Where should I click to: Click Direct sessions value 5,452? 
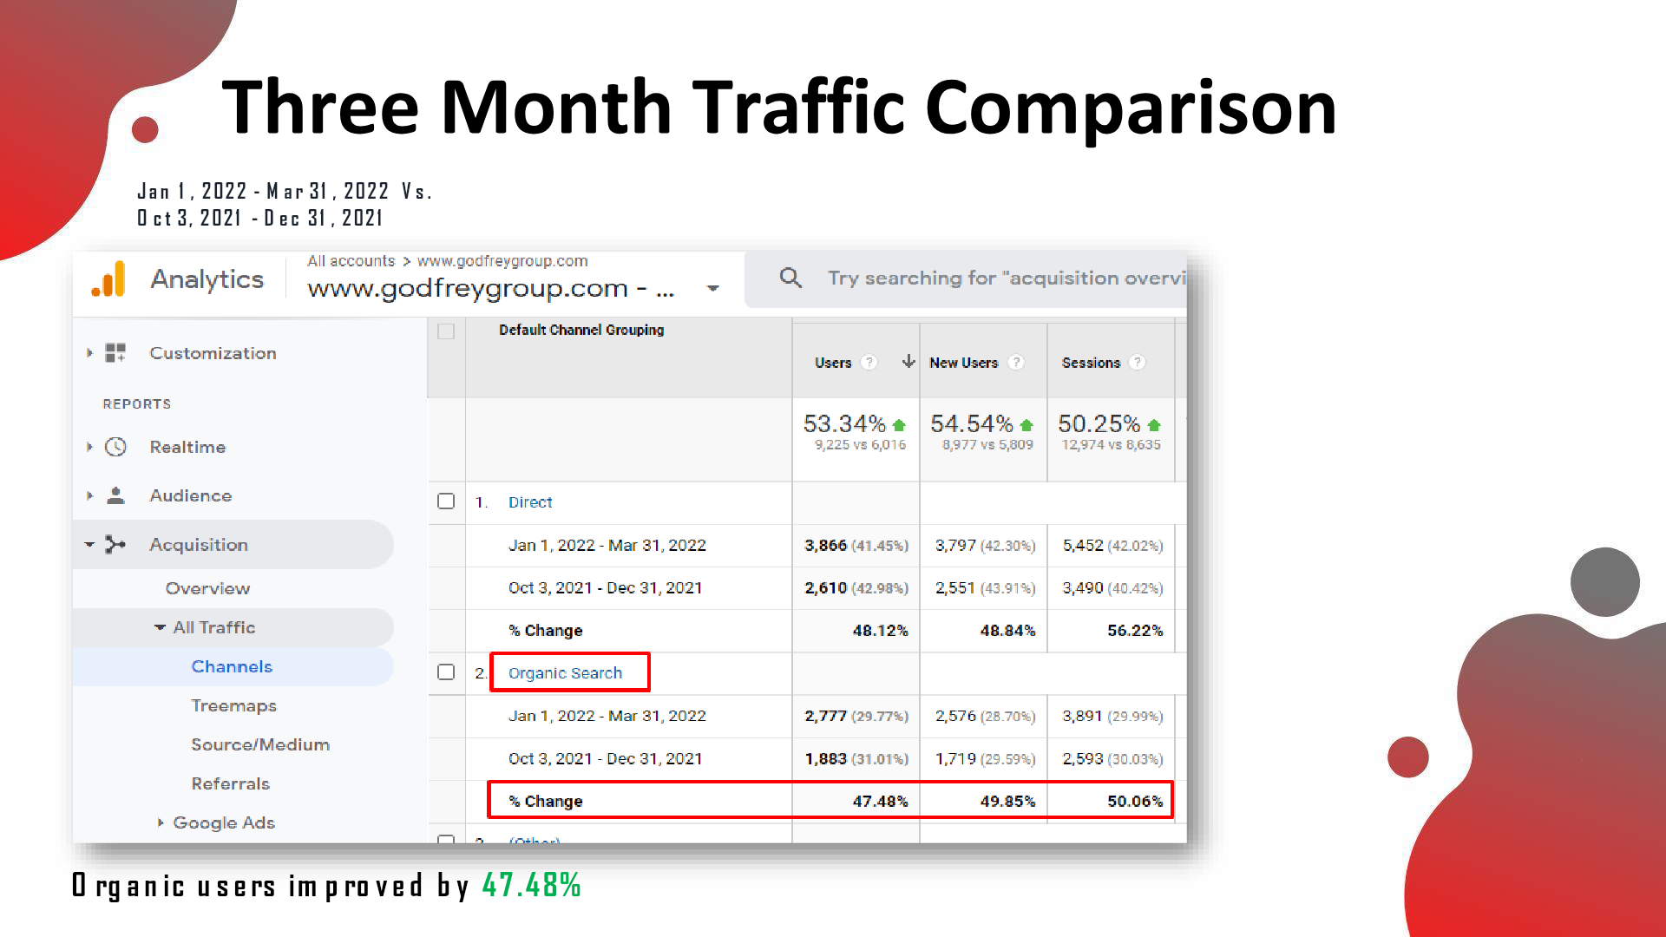[1083, 546]
